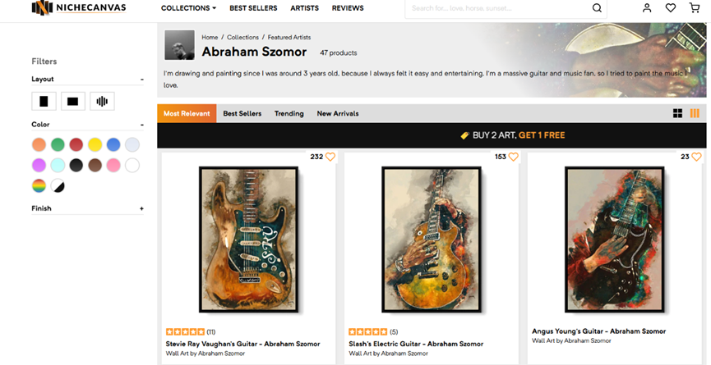The image size is (711, 365).
Task: Select the landscape layout filter icon
Action: click(x=72, y=102)
